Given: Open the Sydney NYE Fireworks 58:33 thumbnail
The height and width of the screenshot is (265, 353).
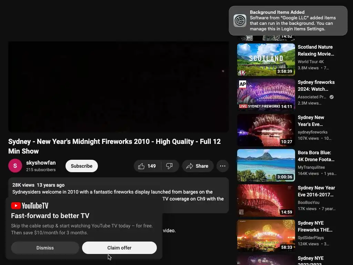Looking at the screenshot, I should (x=266, y=235).
